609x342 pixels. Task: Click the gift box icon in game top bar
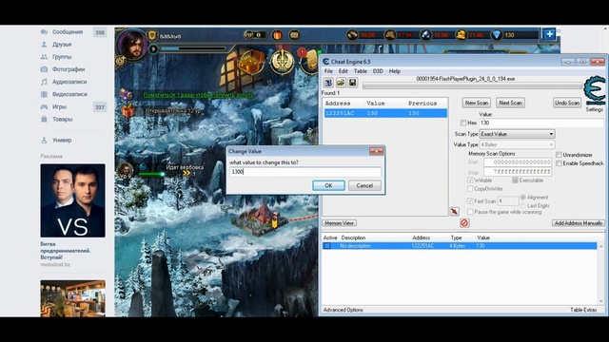(x=277, y=35)
